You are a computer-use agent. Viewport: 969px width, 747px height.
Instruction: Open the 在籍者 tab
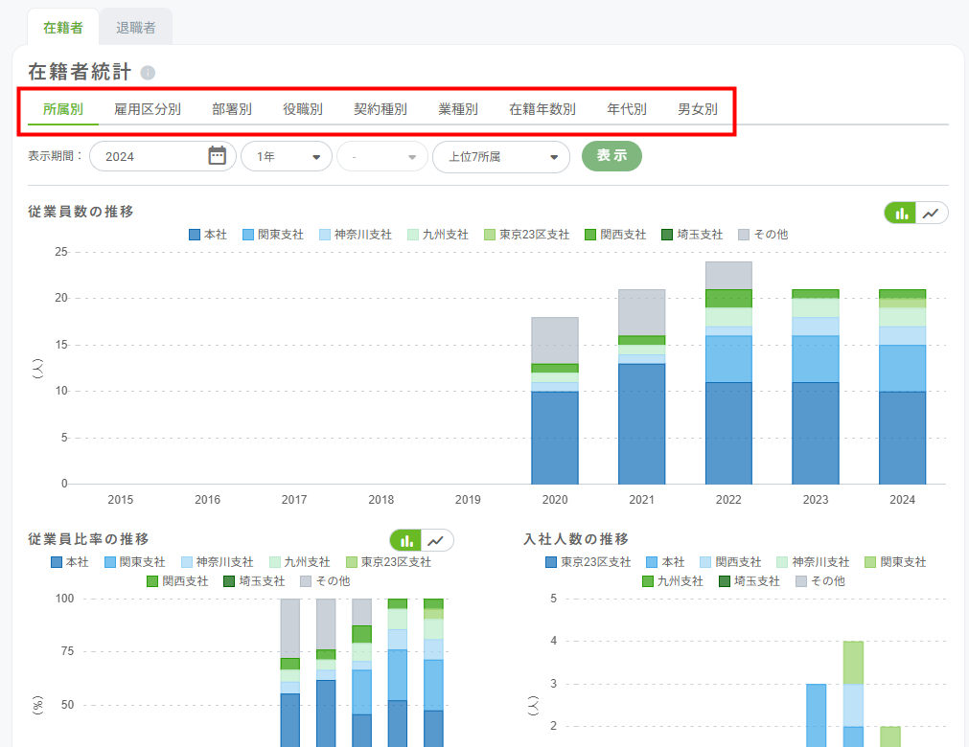click(x=63, y=27)
